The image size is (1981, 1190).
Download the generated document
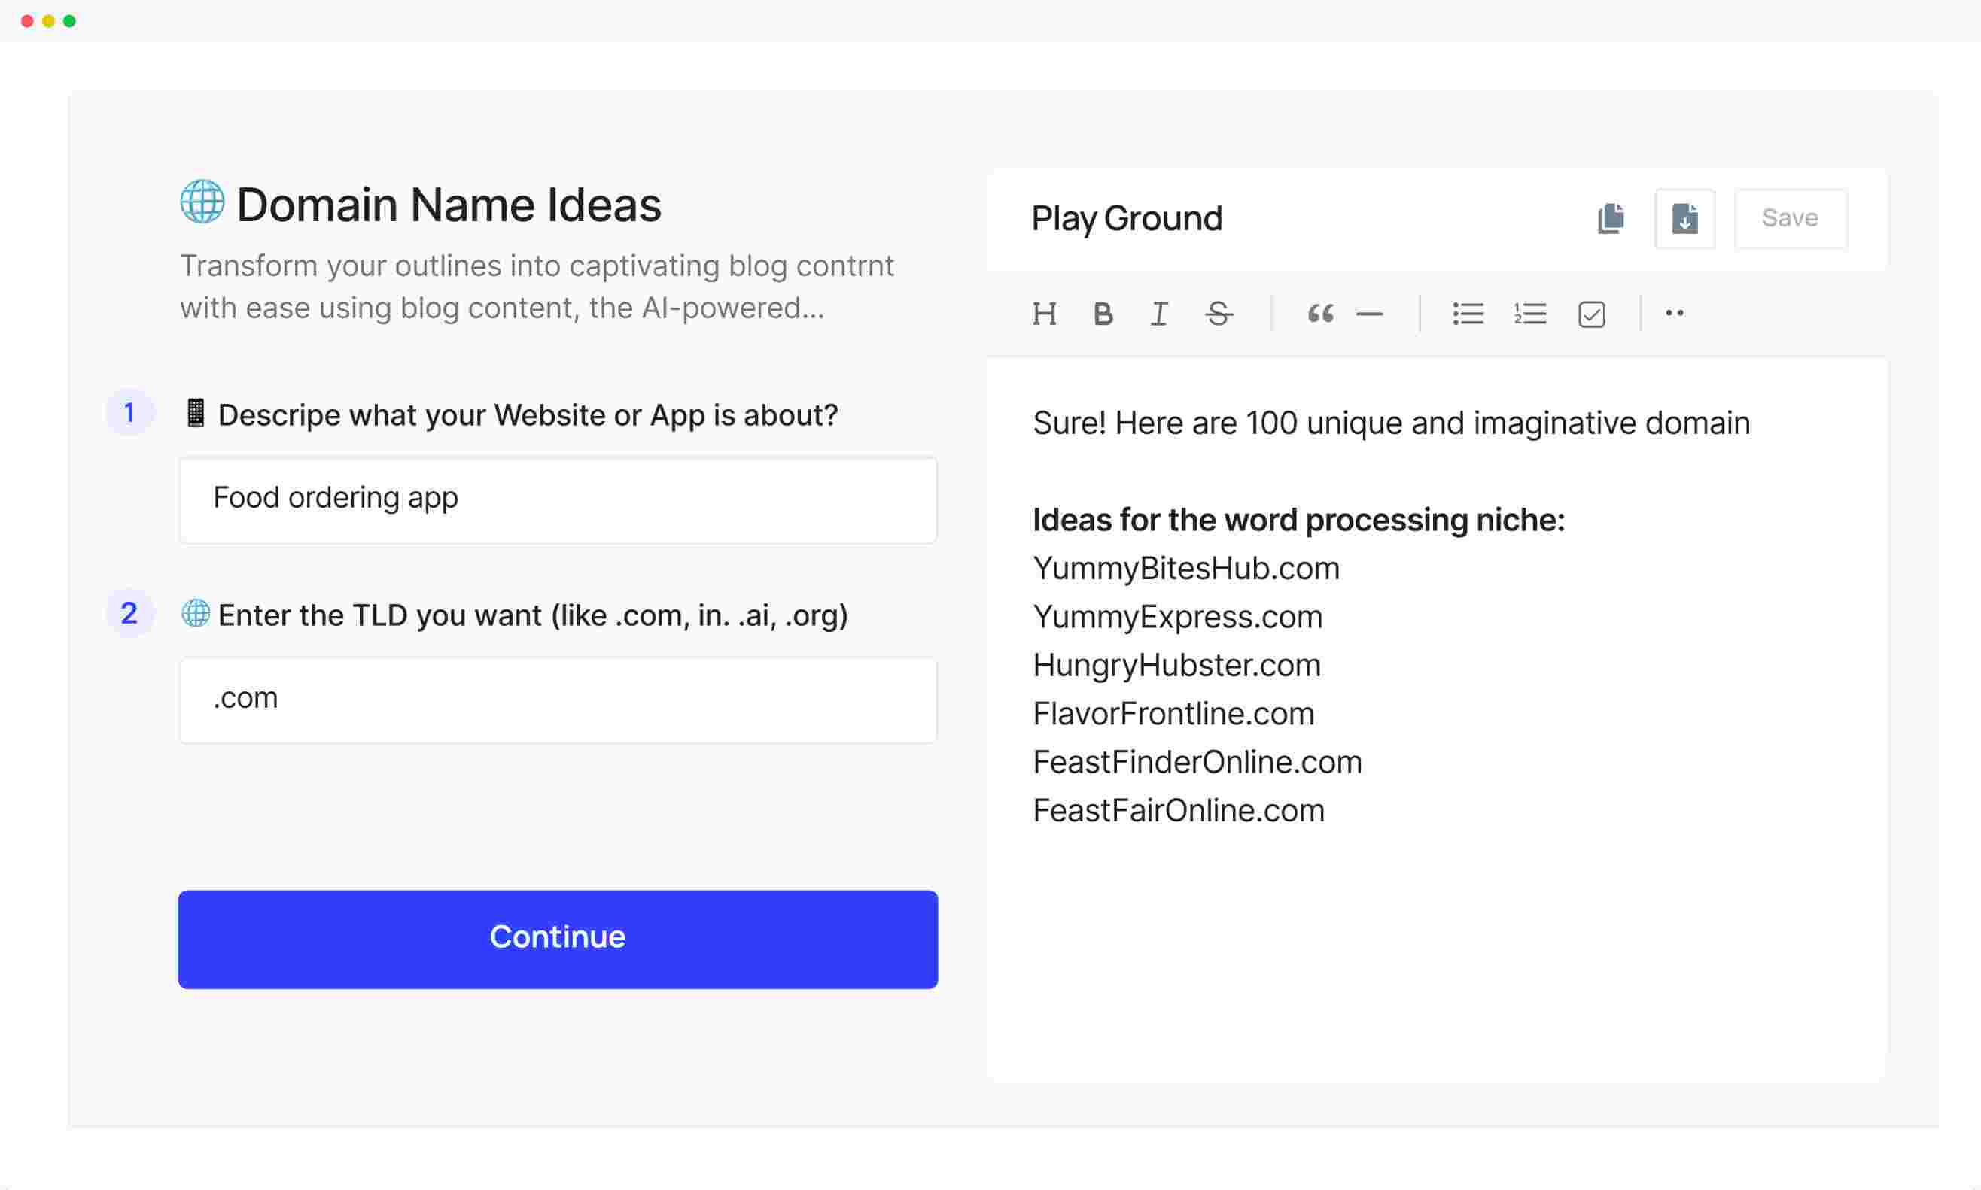coord(1684,218)
